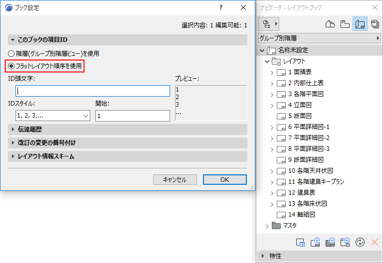The height and width of the screenshot is (263, 383).
Task: Click the 11 各階建具キープラン layout icon
Action: [x=281, y=182]
